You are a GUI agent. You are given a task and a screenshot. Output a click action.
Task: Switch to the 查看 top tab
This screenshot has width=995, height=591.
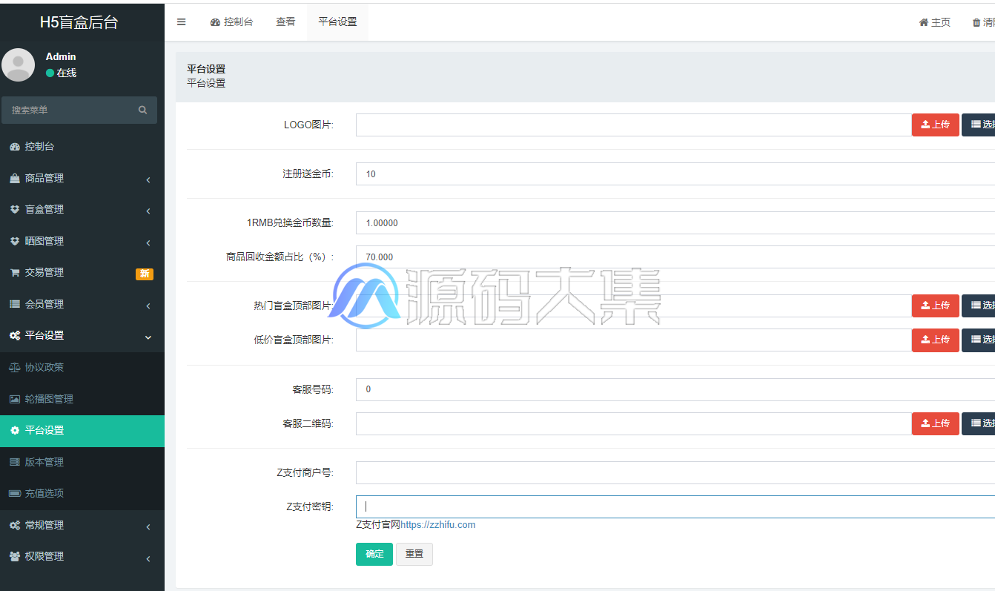pos(285,22)
